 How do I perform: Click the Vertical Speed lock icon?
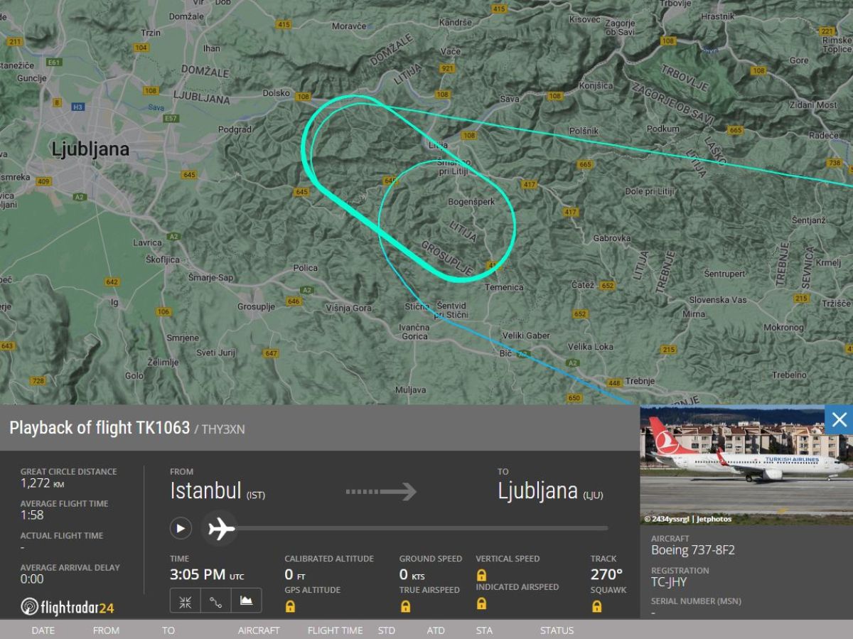point(481,575)
